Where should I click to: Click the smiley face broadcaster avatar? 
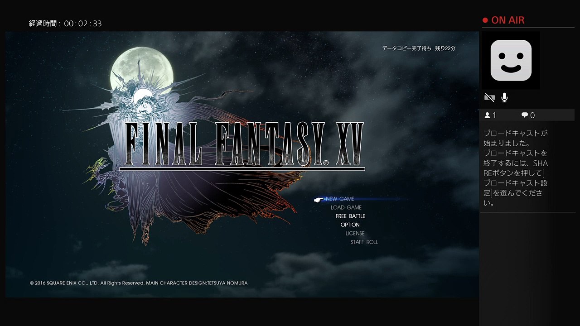(x=511, y=60)
